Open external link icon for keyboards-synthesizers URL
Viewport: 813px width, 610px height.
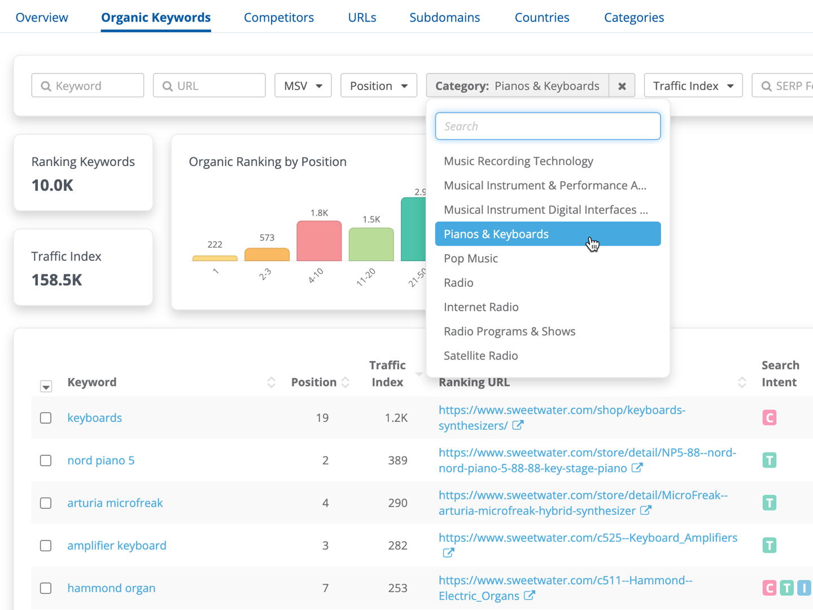[x=518, y=425]
